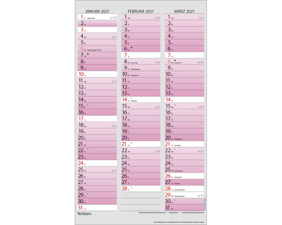
Task: Click the Aschermittwoch entry on February 10
Action: click(x=136, y=75)
